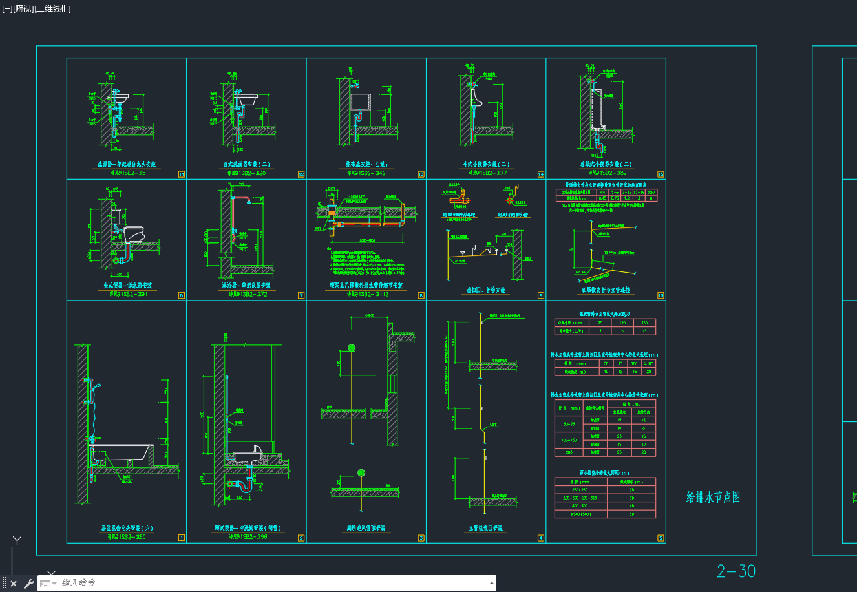Grab the command line drag handle

click(4, 584)
